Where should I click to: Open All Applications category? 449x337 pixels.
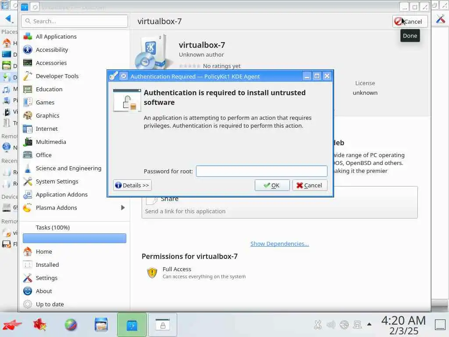click(x=75, y=36)
